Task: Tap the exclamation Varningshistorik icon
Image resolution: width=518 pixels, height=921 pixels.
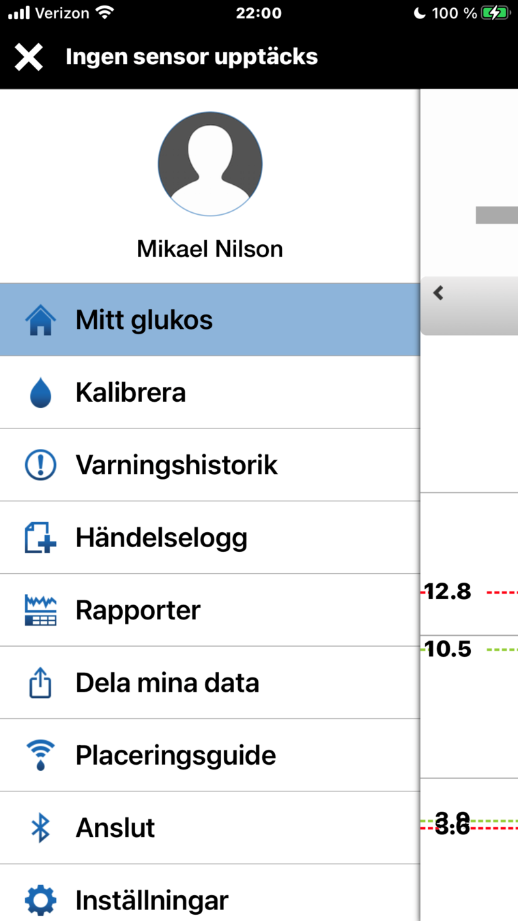Action: [40, 465]
